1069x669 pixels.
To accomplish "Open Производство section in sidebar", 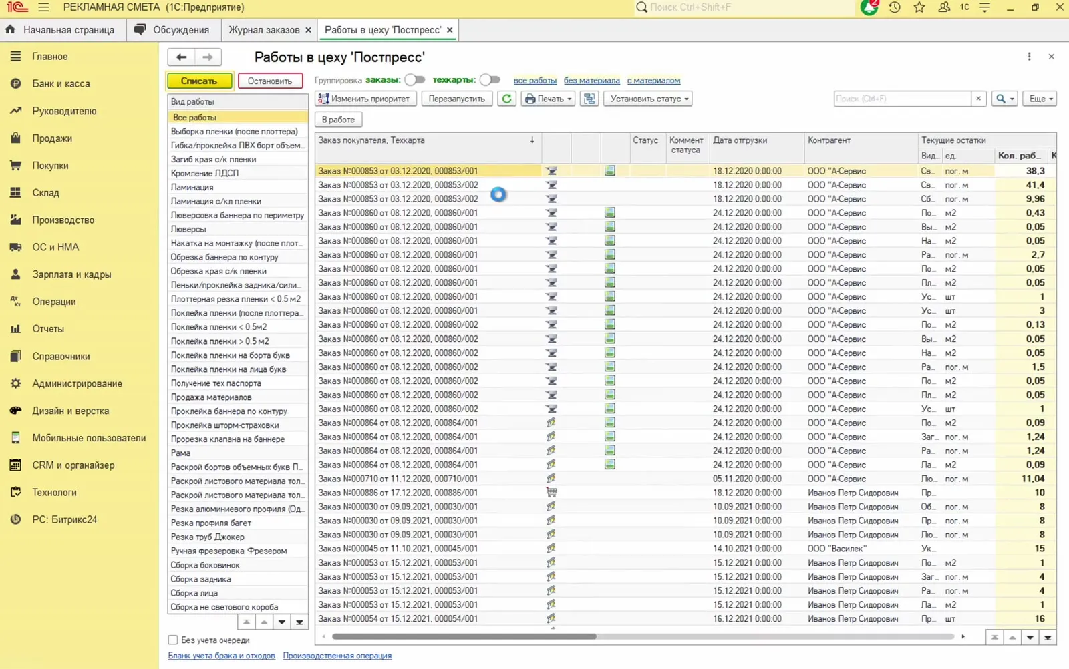I will pos(63,220).
